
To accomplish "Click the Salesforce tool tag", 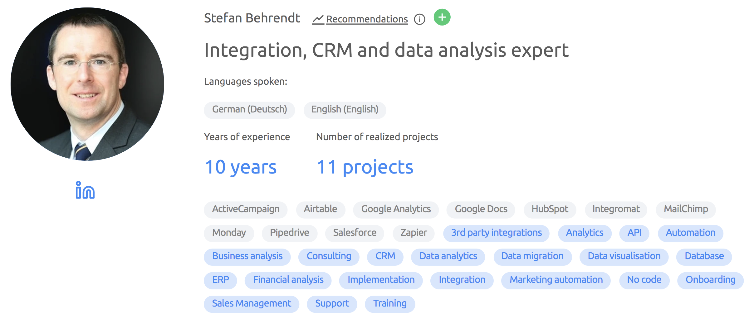I will point(355,233).
